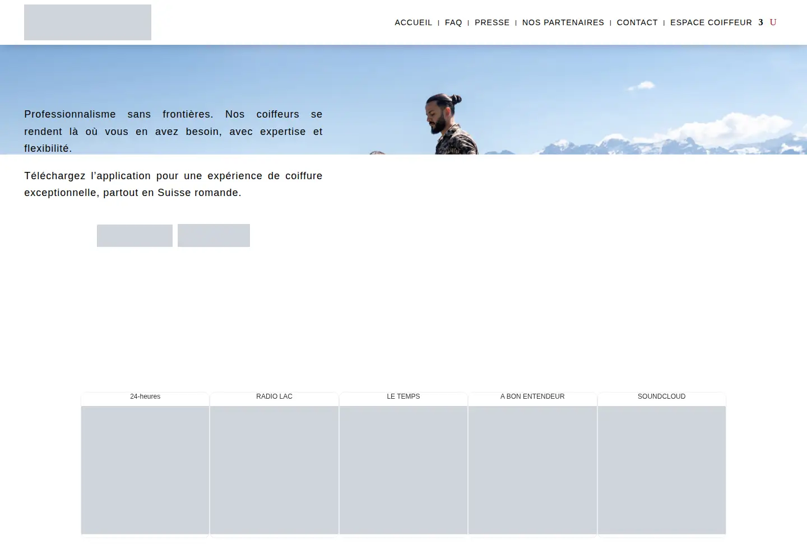Viewport: 807px width, 560px height.
Task: Click the left app store download badge
Action: pos(134,236)
